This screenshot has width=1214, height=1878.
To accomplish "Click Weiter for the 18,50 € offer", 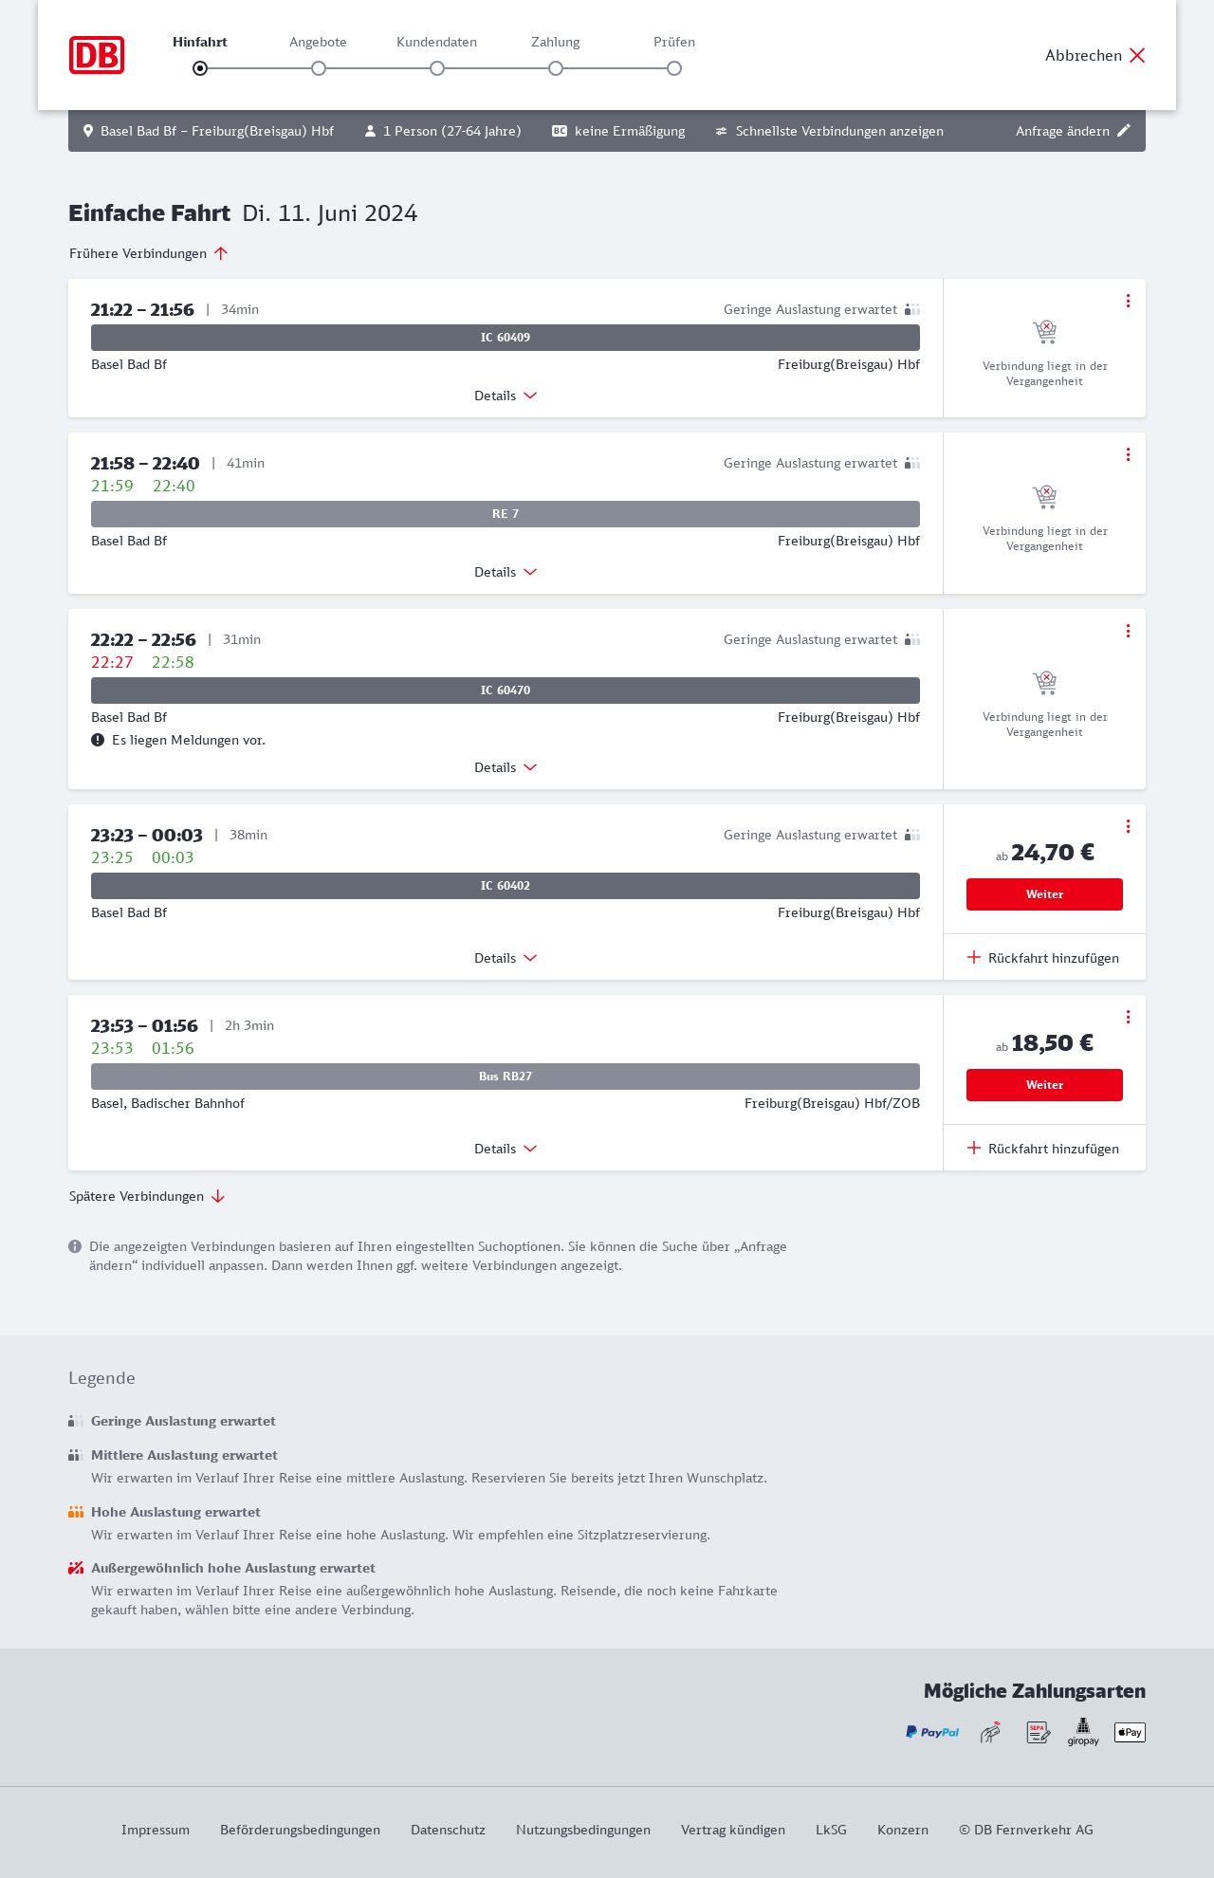I will pyautogui.click(x=1044, y=1085).
